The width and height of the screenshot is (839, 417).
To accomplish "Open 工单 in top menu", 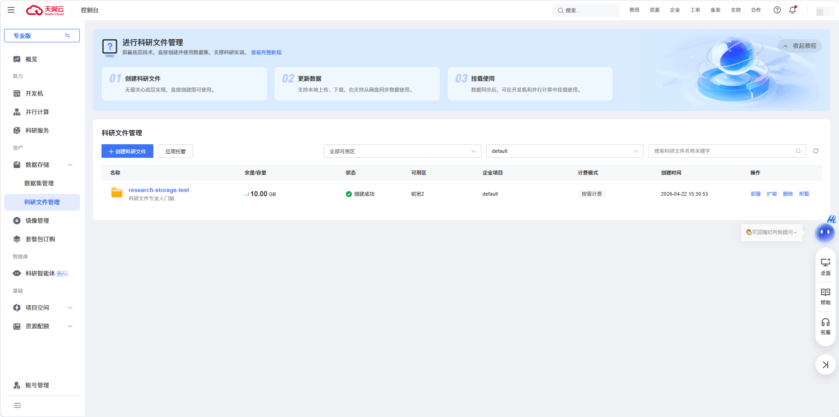I will [695, 10].
